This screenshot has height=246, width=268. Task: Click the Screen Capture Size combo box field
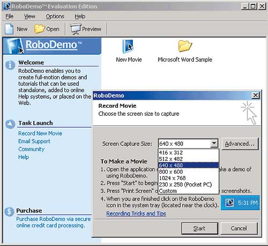click(188, 144)
